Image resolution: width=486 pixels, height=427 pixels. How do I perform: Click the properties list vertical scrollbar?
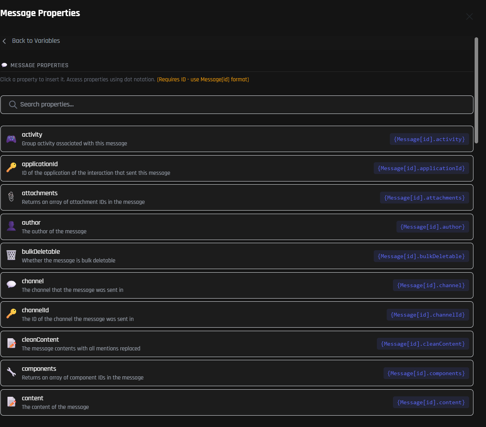pos(476,90)
